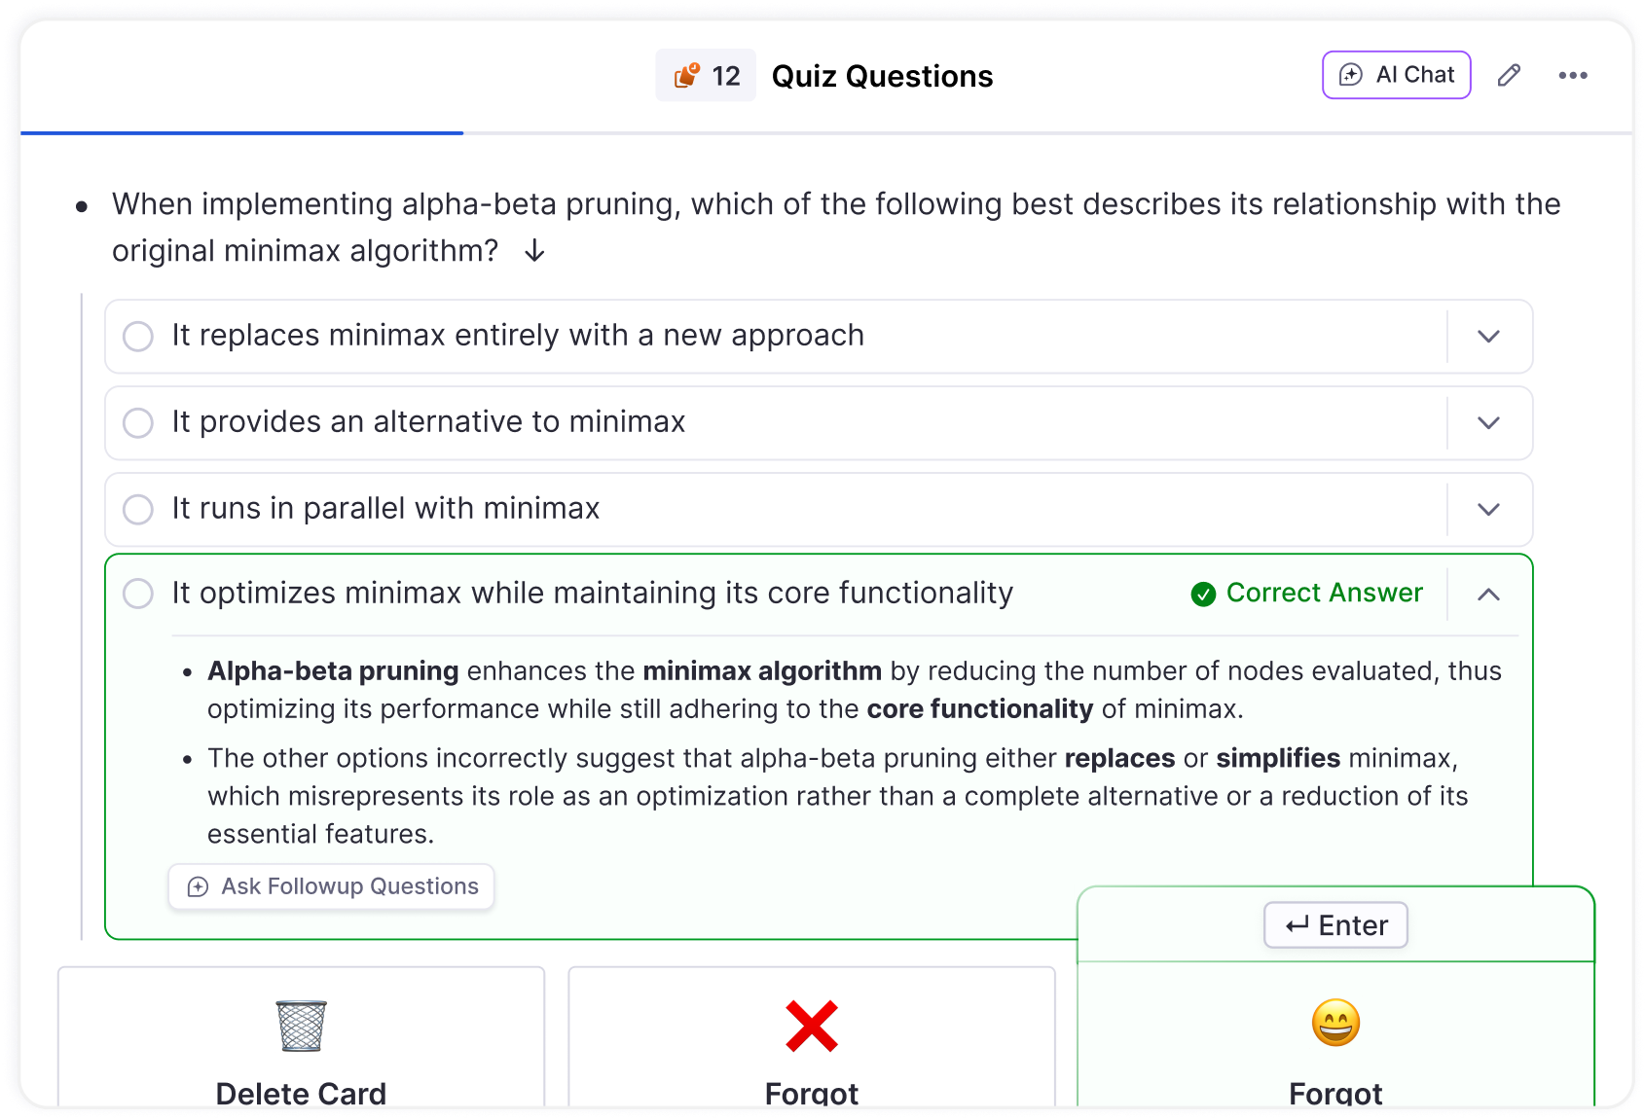The image size is (1645, 1119).
Task: Click Ask Followup Questions button
Action: 331,886
